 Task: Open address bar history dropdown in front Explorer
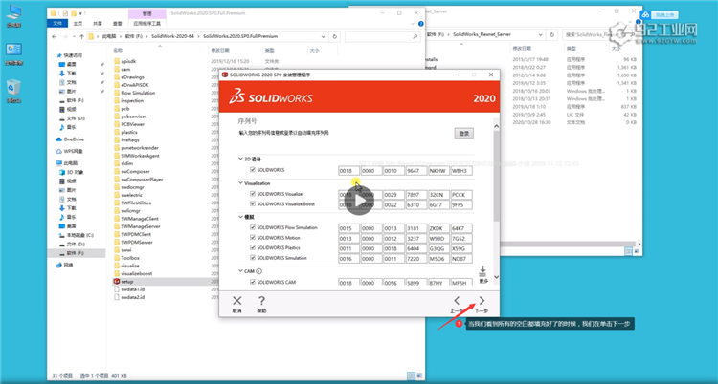324,36
